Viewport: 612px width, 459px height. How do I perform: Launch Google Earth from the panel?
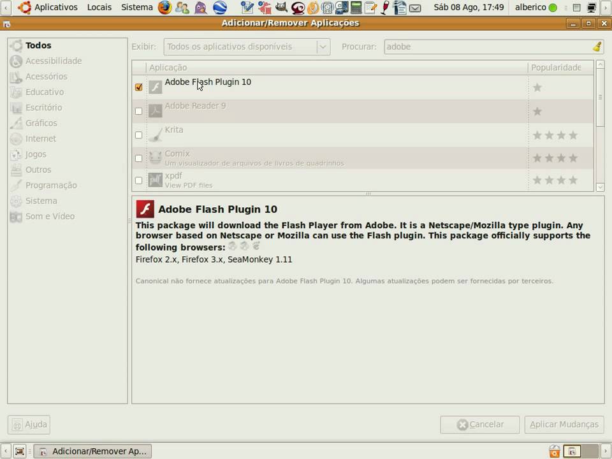pos(221,8)
